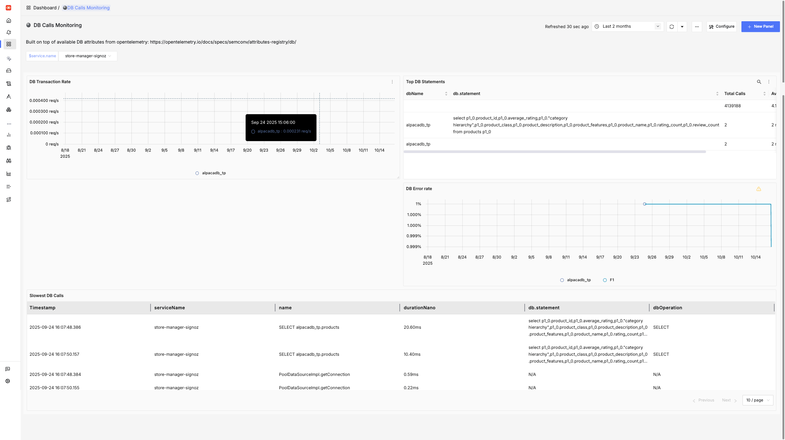Open the Alerts bell icon in sidebar
This screenshot has width=785, height=440.
(x=9, y=32)
